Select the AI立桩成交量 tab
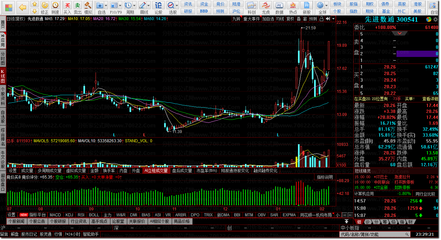Image resolution: width=441 pixels, height=240 pixels. point(156,171)
